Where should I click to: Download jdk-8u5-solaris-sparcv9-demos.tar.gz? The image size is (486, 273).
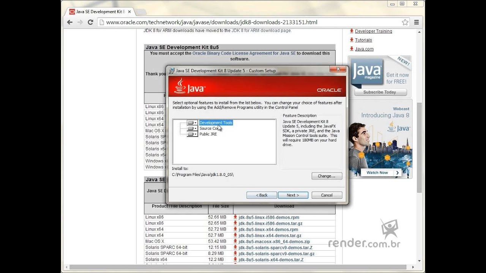tap(276, 254)
